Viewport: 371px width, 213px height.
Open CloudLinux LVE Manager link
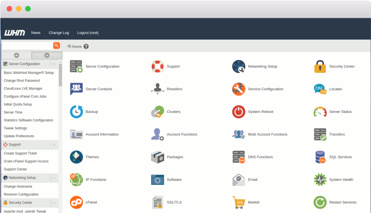(23, 88)
